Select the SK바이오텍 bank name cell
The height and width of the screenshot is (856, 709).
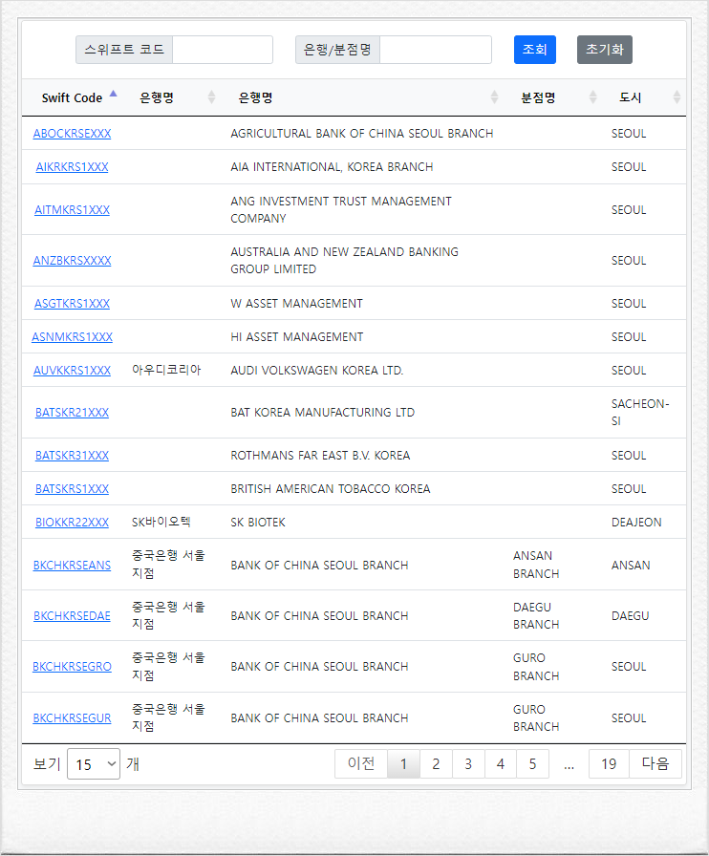click(161, 522)
